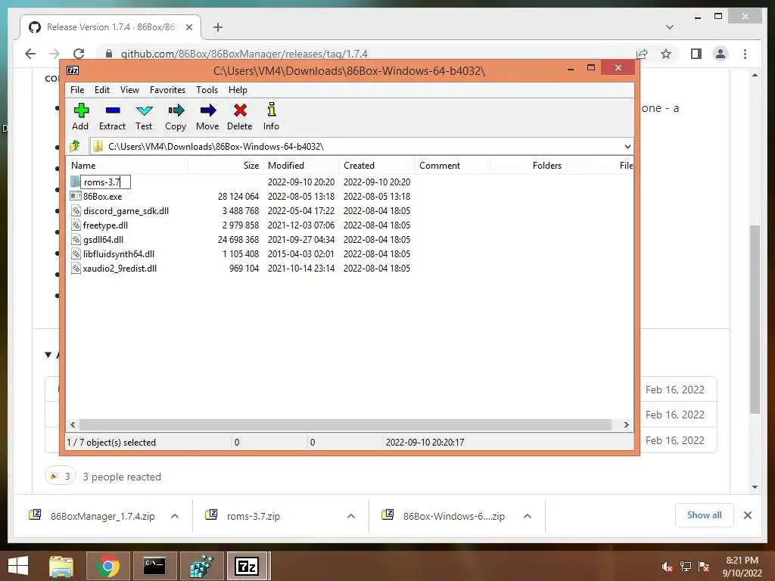Screen dimensions: 775x581
Task: Open the Tools menu
Action: click(x=207, y=90)
